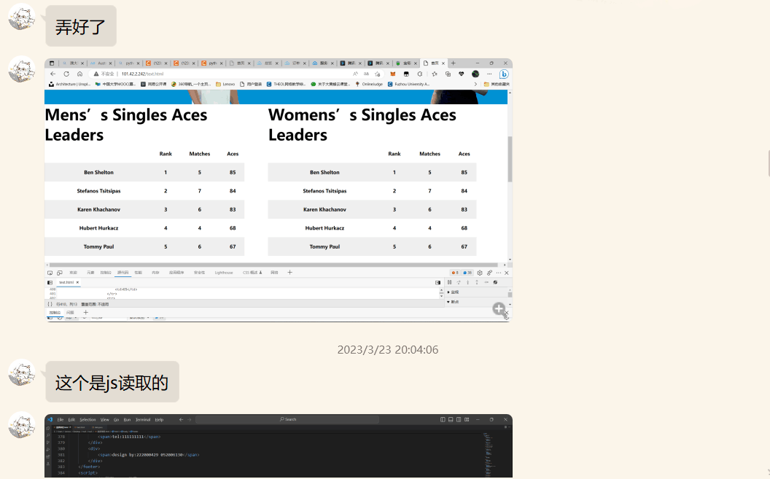Click the avatar beside the 这个是js读取的 message
The width and height of the screenshot is (770, 479).
[x=22, y=373]
